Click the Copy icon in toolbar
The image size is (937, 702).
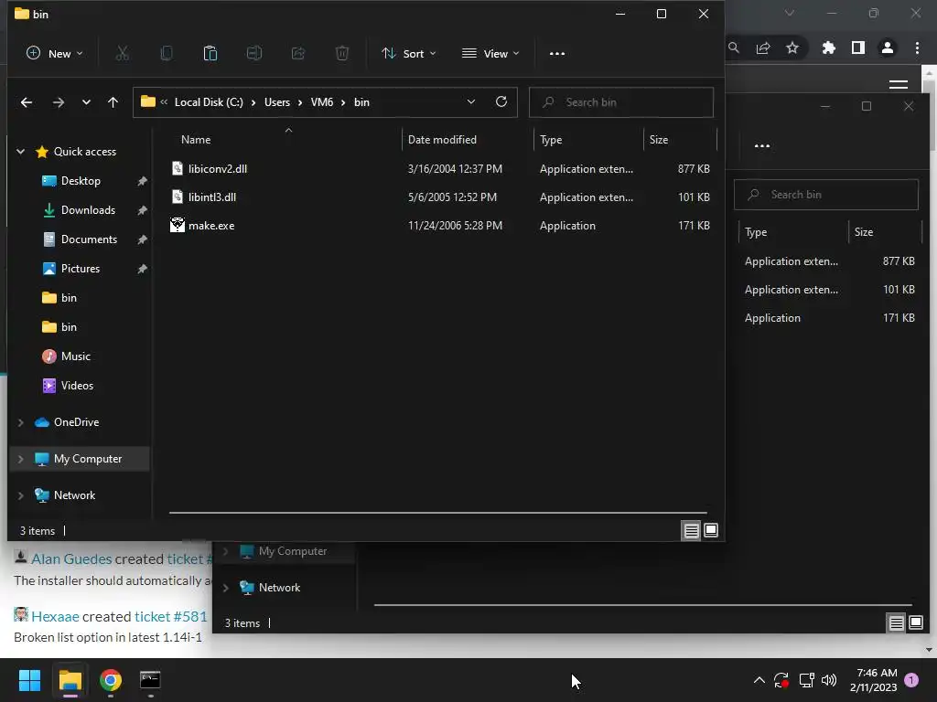tap(167, 54)
